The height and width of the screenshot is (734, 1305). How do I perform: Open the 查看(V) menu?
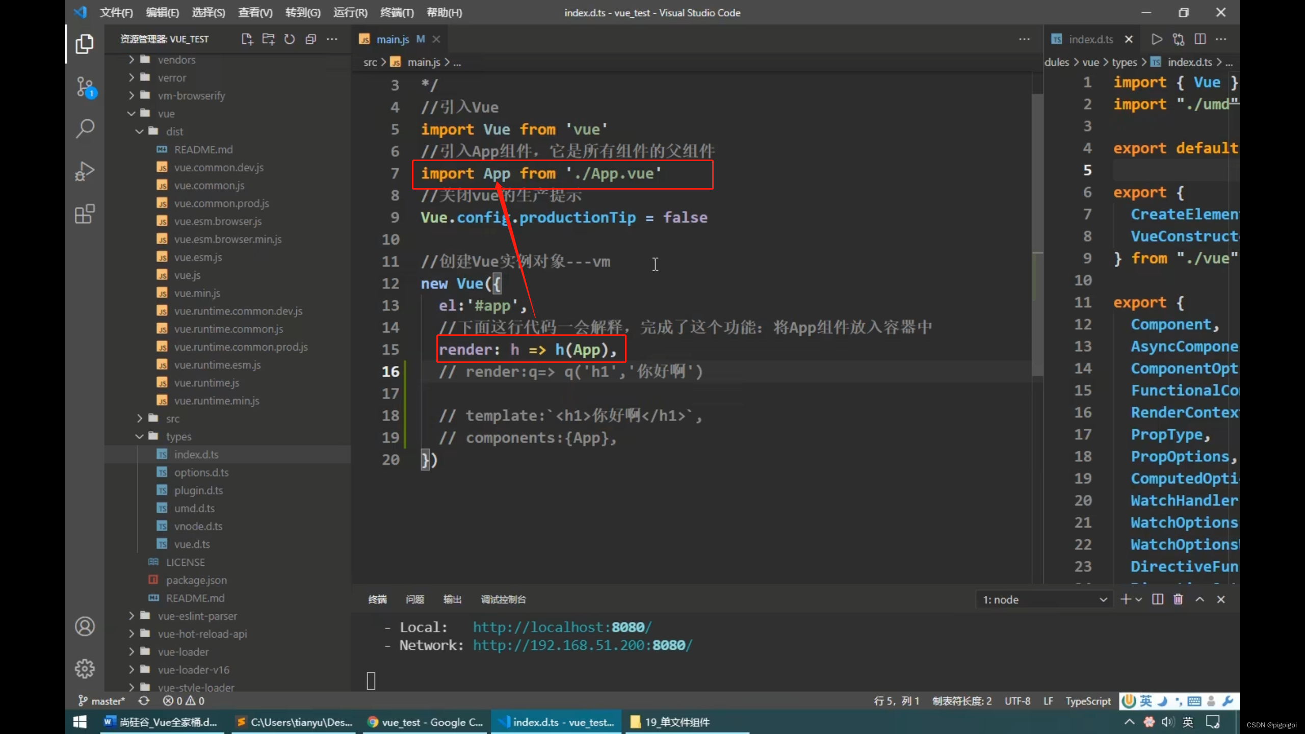[x=255, y=13]
